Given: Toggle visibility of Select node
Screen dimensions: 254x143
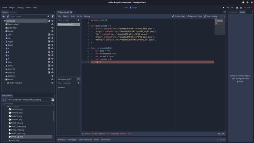Looking at the screenshot, I should (x=52, y=66).
